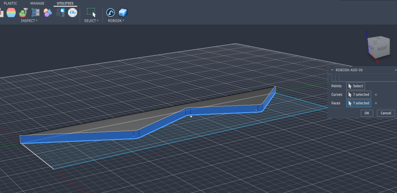Expand the INSPECT dropdown menu

[29, 21]
